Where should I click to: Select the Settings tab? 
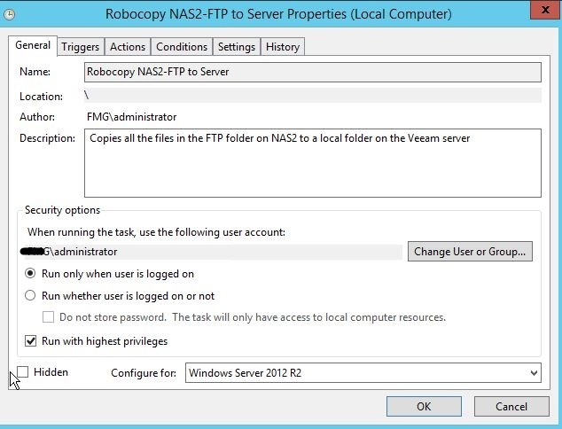[x=237, y=47]
